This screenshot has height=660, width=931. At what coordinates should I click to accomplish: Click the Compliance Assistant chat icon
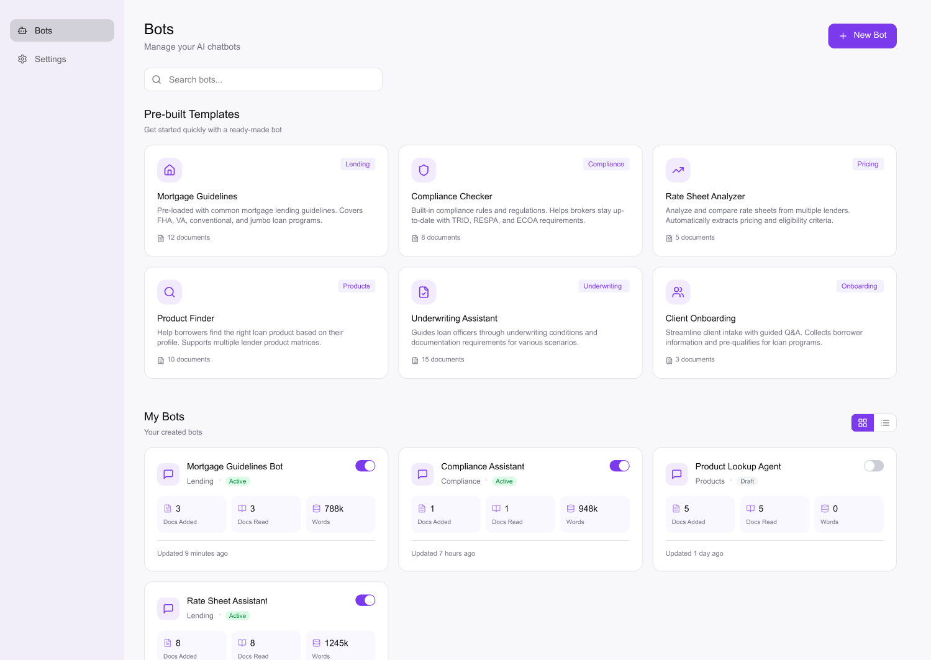(x=422, y=474)
